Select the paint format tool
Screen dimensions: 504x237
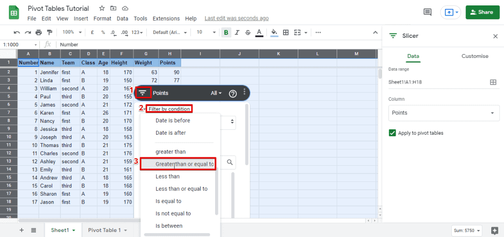point(50,32)
